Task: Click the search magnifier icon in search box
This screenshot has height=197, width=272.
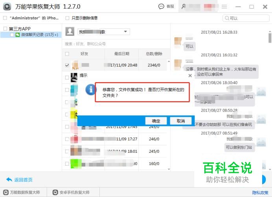Action: 227,18
